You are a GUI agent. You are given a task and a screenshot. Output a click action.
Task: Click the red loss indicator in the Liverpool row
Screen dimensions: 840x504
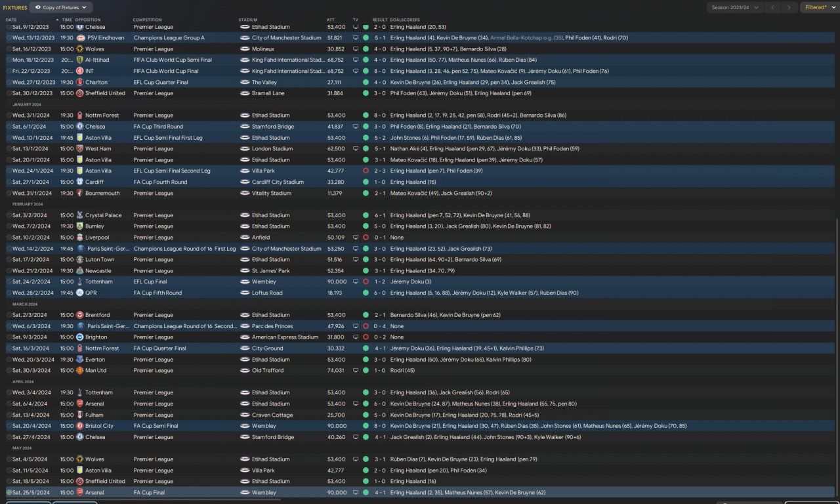point(366,238)
